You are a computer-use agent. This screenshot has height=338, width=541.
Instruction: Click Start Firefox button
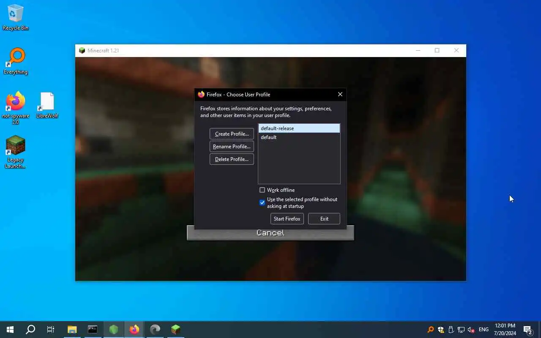coord(287,219)
